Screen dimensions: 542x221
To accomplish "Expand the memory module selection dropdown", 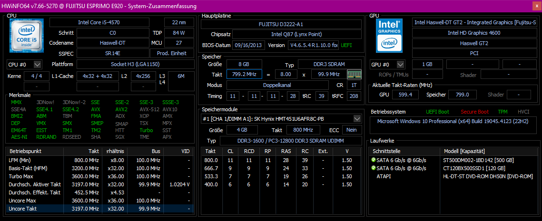I will coord(357,119).
